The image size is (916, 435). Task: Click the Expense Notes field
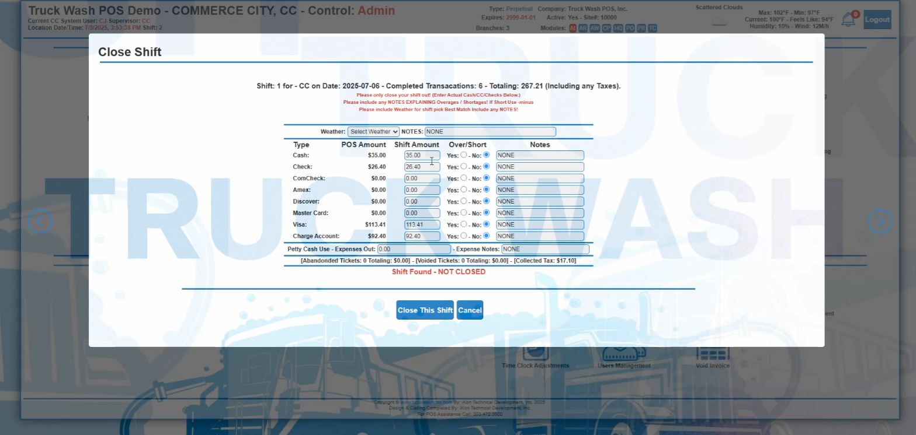click(x=545, y=249)
